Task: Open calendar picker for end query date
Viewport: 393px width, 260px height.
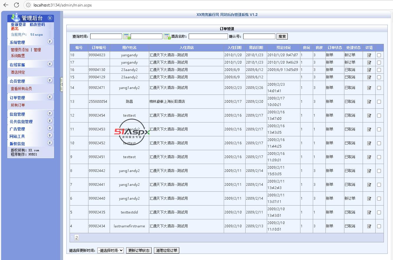Action: (x=167, y=37)
